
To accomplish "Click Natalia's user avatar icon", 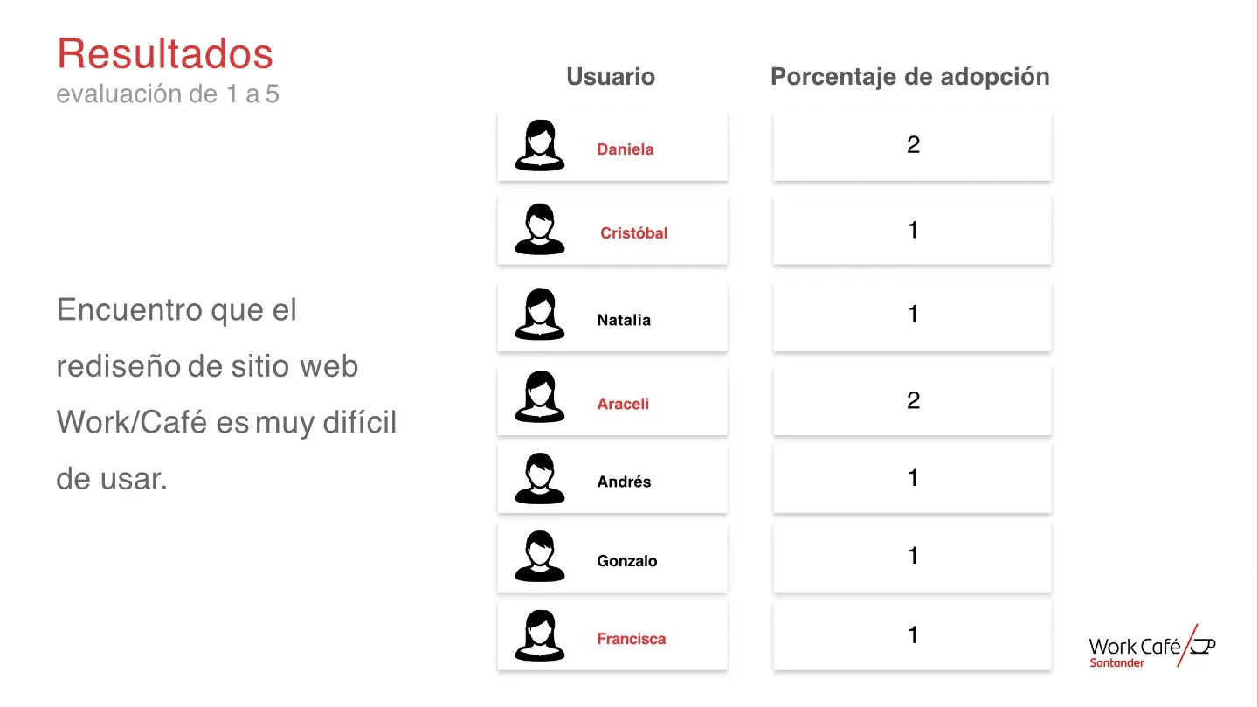I will point(539,315).
